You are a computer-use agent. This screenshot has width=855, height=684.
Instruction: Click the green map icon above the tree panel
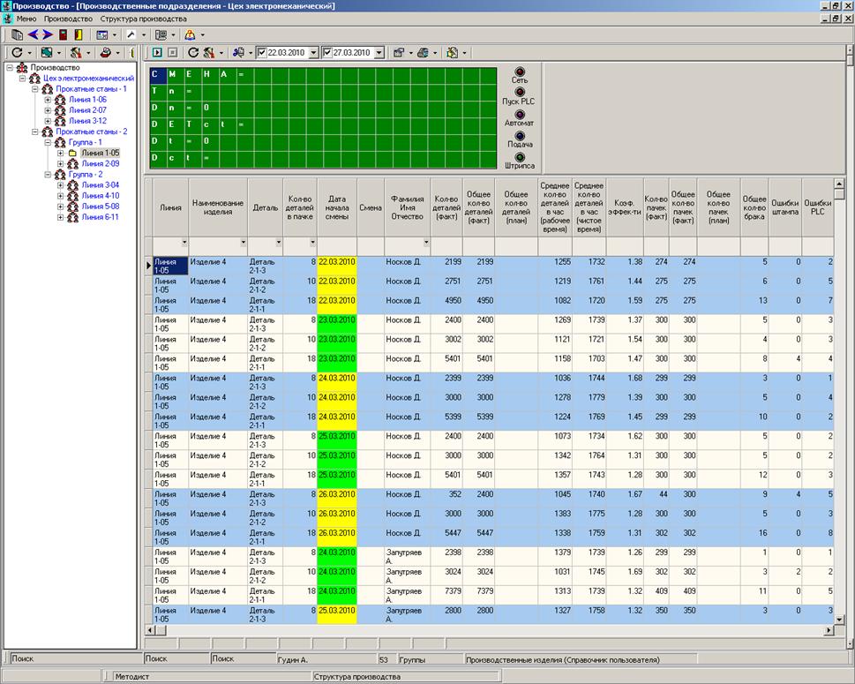(47, 52)
